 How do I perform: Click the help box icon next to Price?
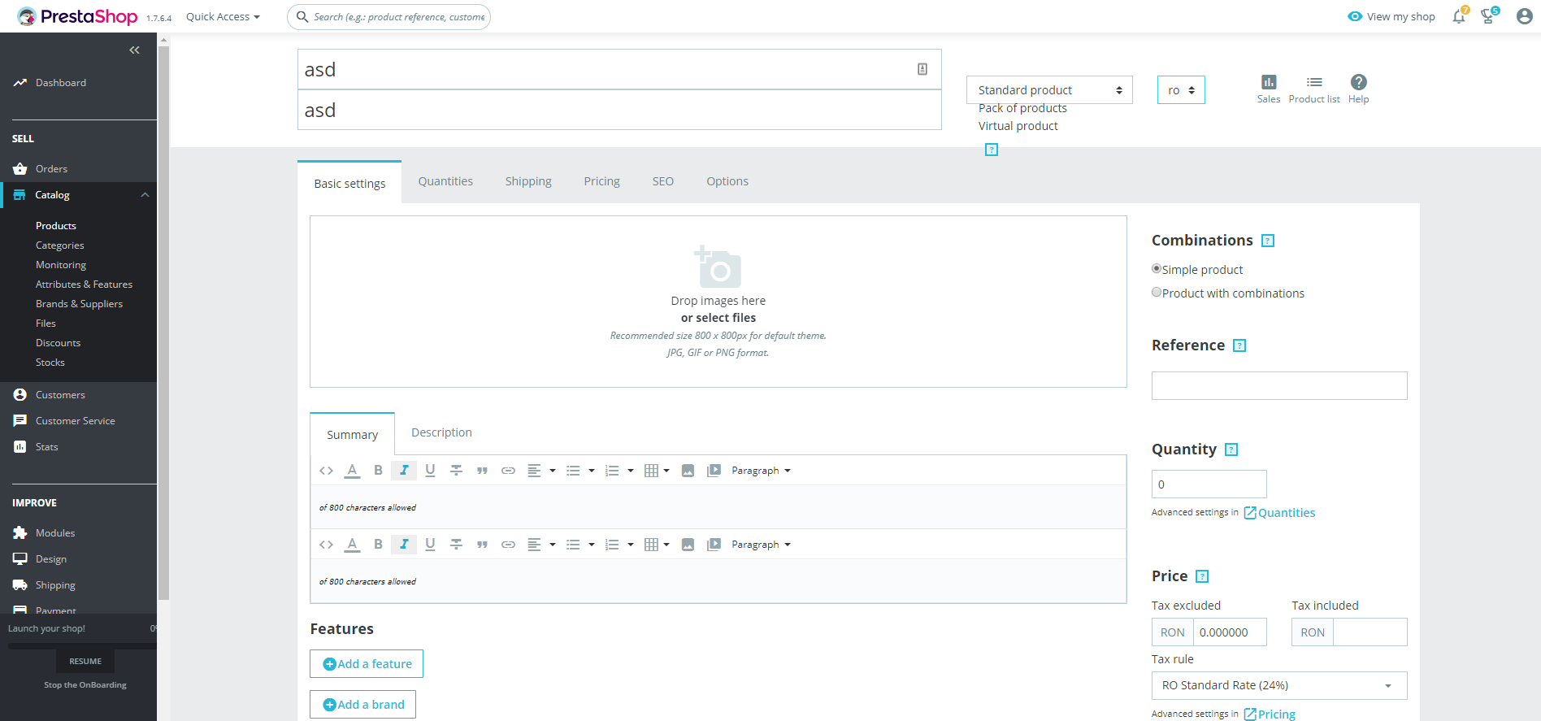click(x=1203, y=576)
